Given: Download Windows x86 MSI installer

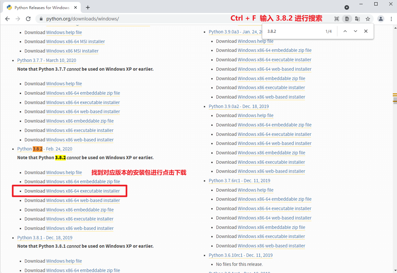Looking at the screenshot, I should pyautogui.click(x=72, y=51).
